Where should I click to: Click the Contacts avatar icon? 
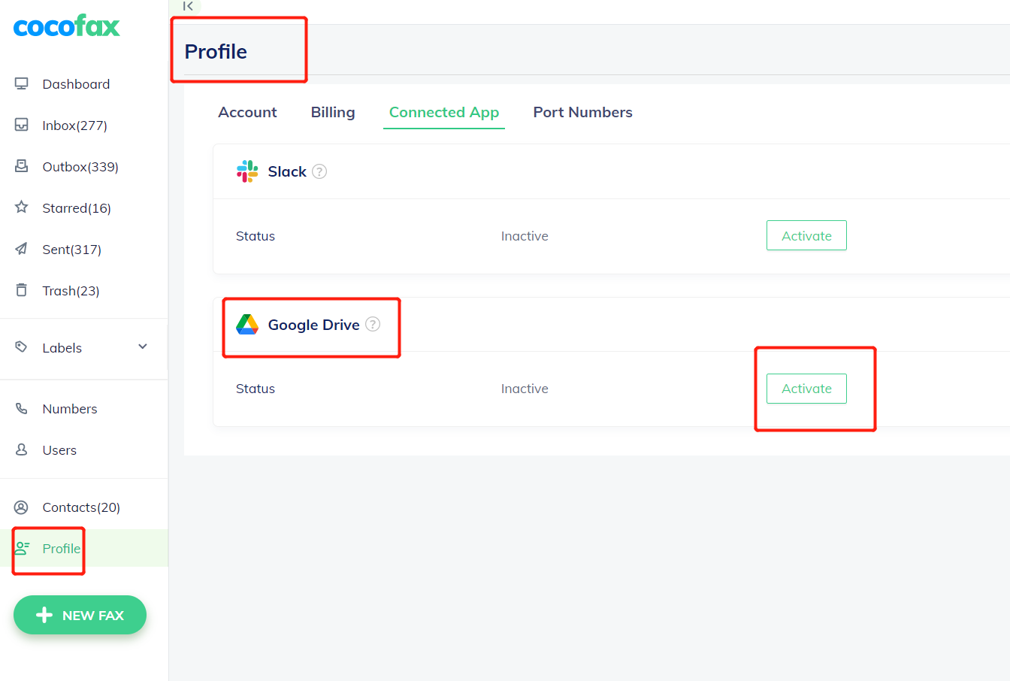pos(22,507)
